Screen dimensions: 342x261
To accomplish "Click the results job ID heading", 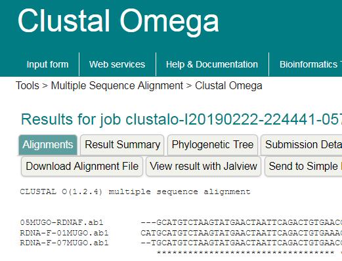I will pyautogui.click(x=181, y=119).
